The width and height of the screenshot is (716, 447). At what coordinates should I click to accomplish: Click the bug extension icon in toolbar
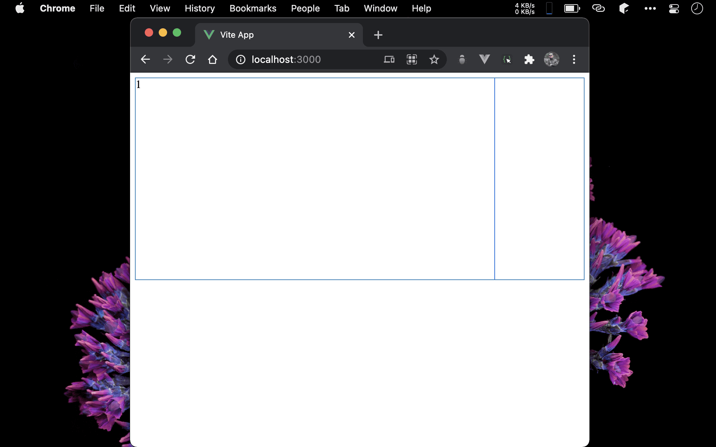point(462,59)
